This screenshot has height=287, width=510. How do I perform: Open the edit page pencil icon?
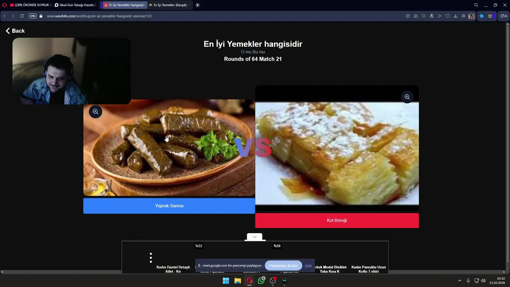coord(408,16)
